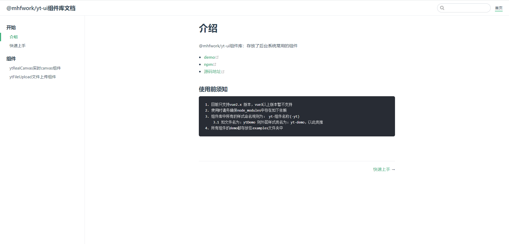The width and height of the screenshot is (509, 244).
Task: Open the npm package link
Action: pos(208,64)
